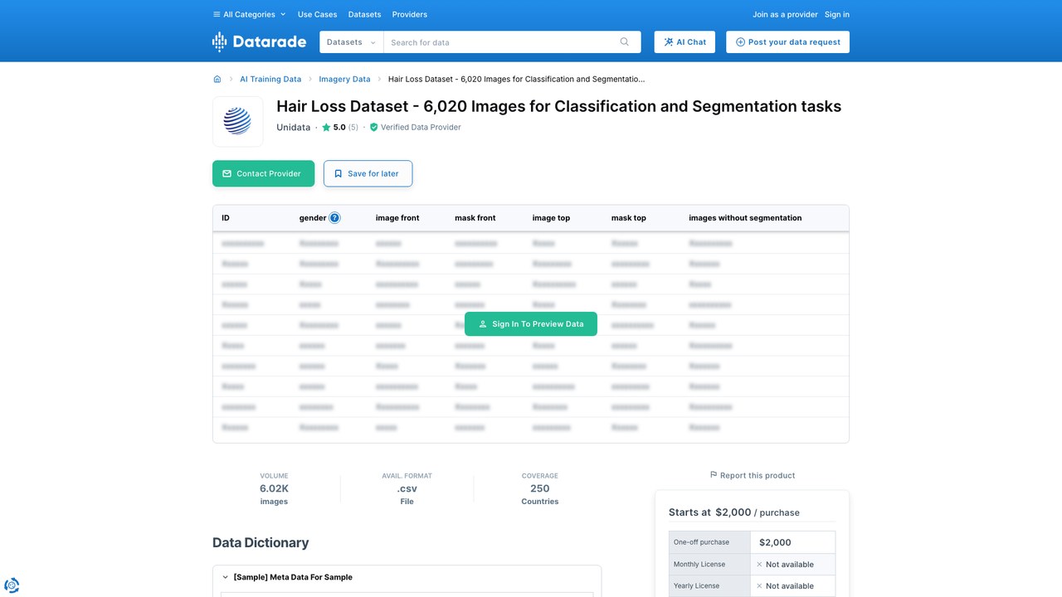Click the mask front column header
The width and height of the screenshot is (1062, 597).
click(x=475, y=218)
